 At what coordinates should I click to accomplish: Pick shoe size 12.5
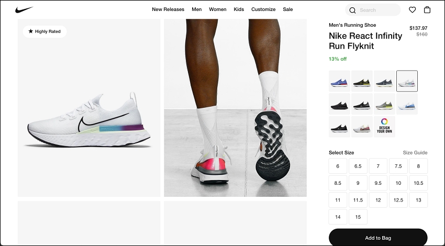coord(398,200)
